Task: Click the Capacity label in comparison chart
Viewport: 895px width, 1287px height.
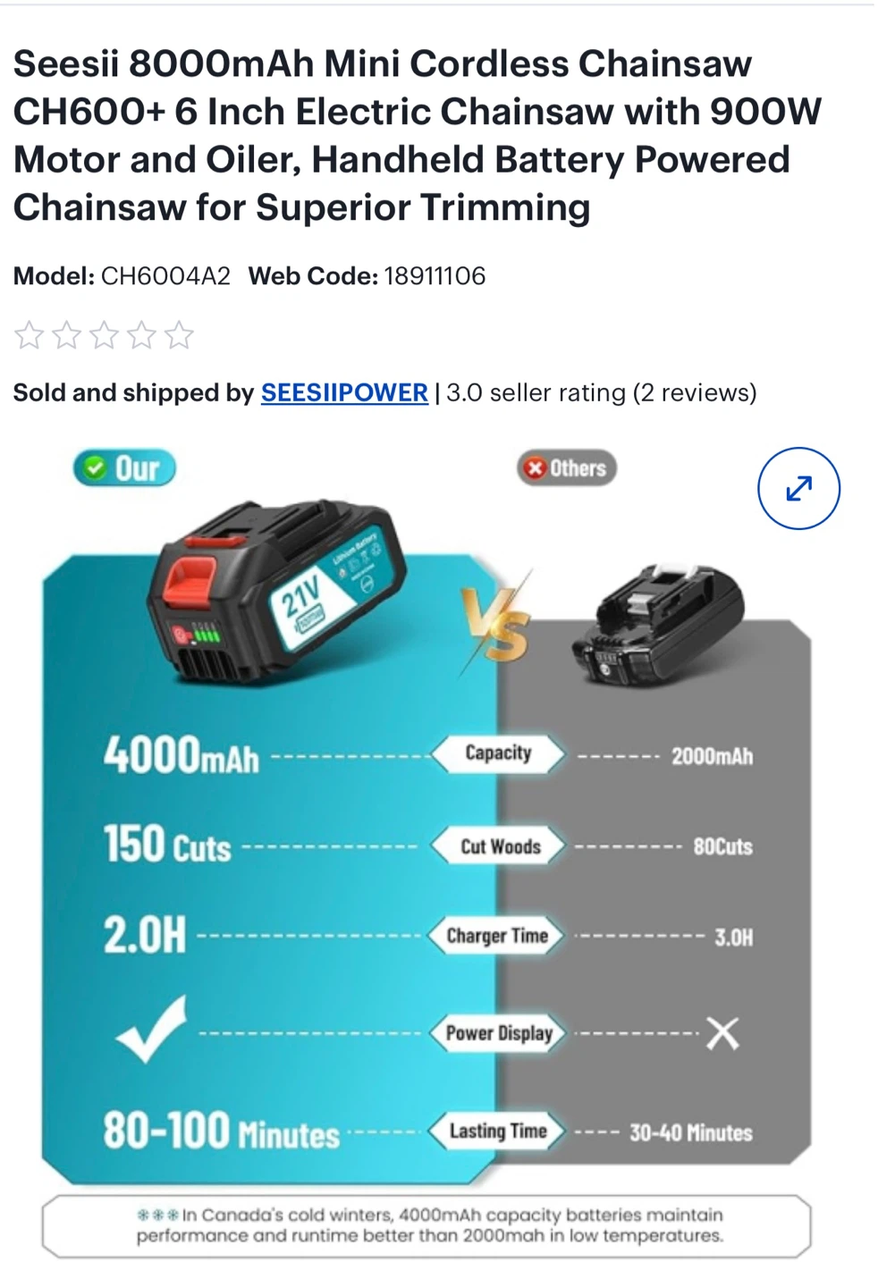Action: coord(498,753)
